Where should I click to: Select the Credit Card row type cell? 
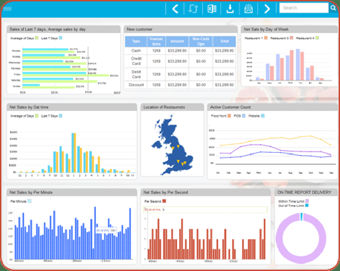tap(136, 61)
